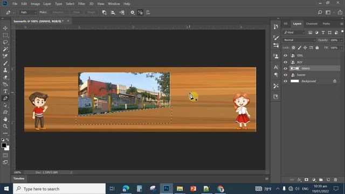Click the default colors icon
Image resolution: width=345 pixels, height=194 pixels.
pyautogui.click(x=2, y=140)
